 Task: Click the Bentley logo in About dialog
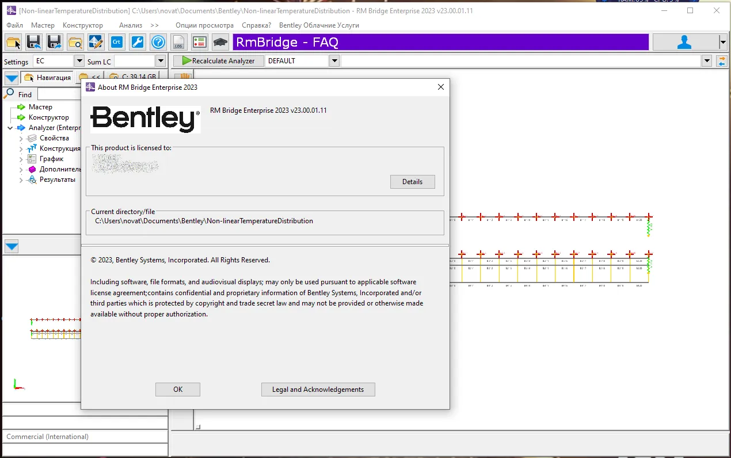click(146, 119)
